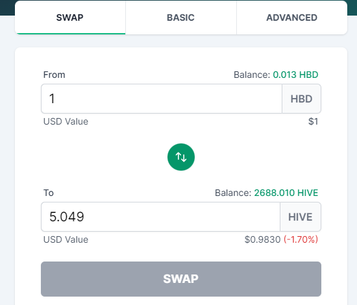This screenshot has width=357, height=305.
Task: Click the Balance label above HBD field
Action: 252,75
